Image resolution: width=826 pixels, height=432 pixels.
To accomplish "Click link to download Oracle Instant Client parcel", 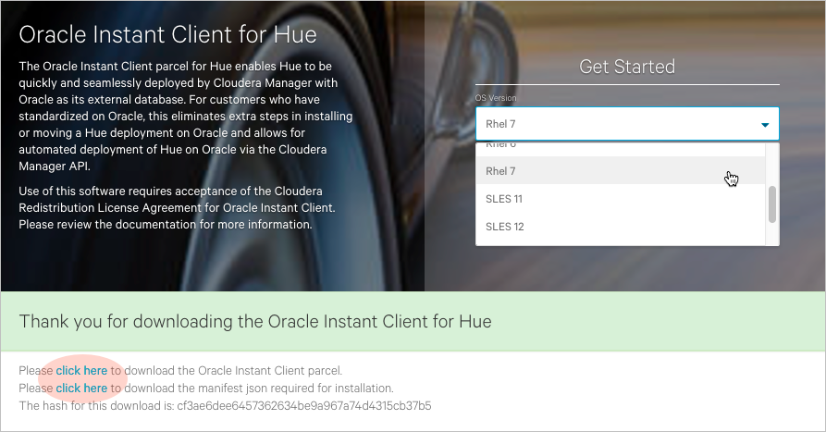I will (x=81, y=371).
